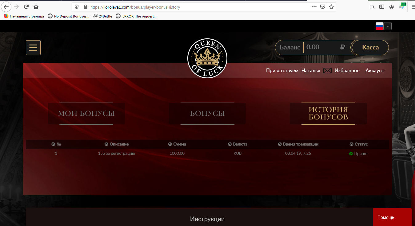Bookmark this page with the star
The width and height of the screenshot is (415, 226).
coord(331,7)
